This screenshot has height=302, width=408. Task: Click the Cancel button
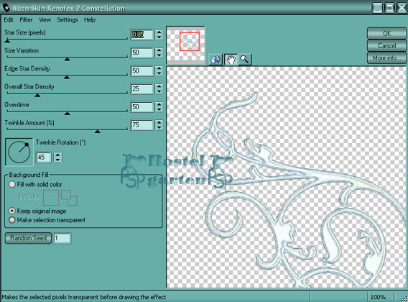[x=386, y=46]
